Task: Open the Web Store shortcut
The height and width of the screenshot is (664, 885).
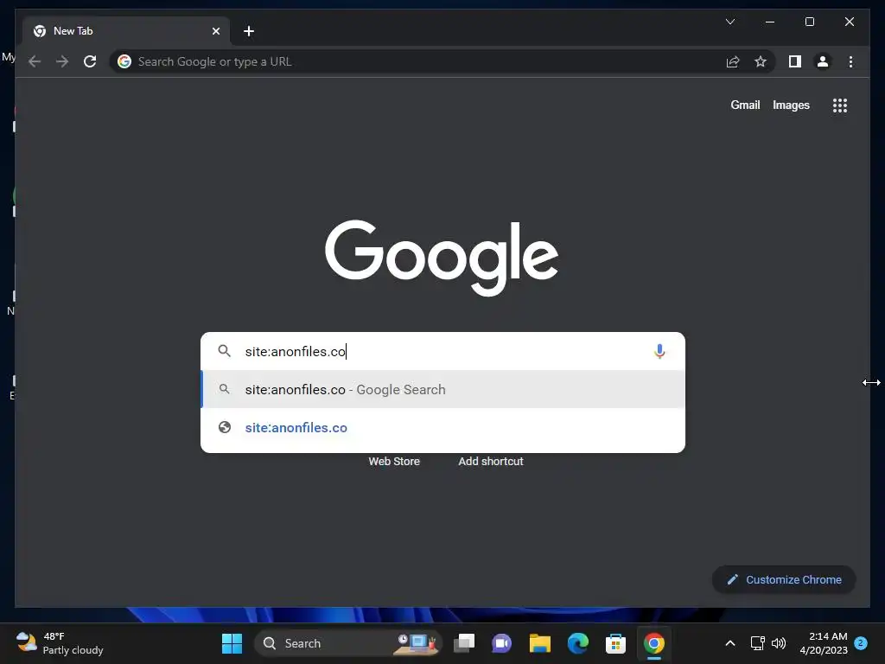Action: coord(394,462)
